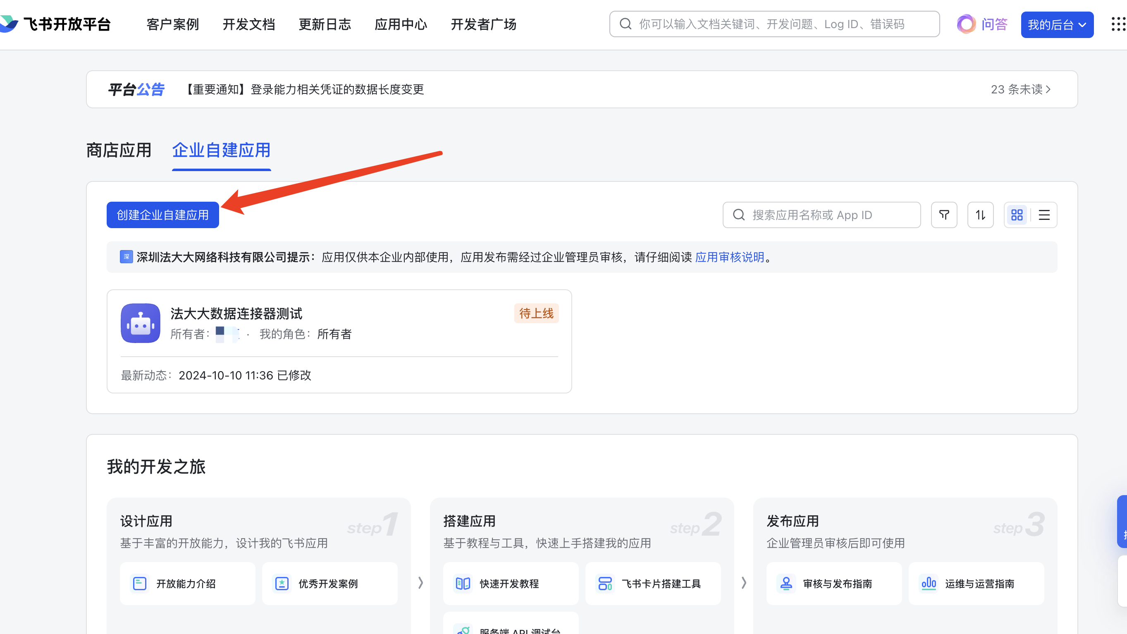The image size is (1127, 634).
Task: Open the nine-dot app launcher icon
Action: click(1118, 24)
